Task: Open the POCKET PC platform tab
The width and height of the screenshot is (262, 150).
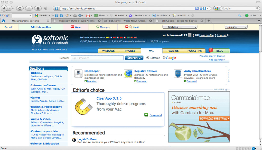Action: point(194,51)
